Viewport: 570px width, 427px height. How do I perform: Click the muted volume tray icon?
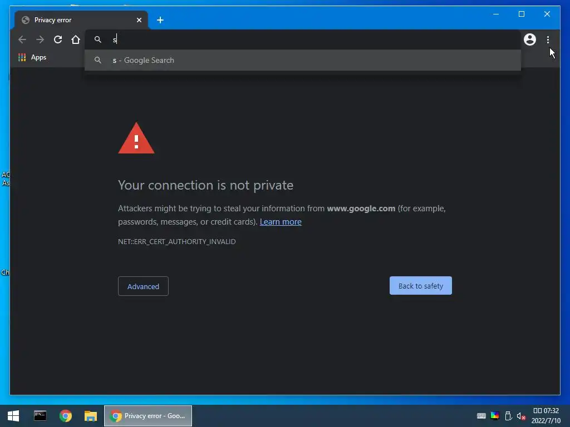(521, 416)
